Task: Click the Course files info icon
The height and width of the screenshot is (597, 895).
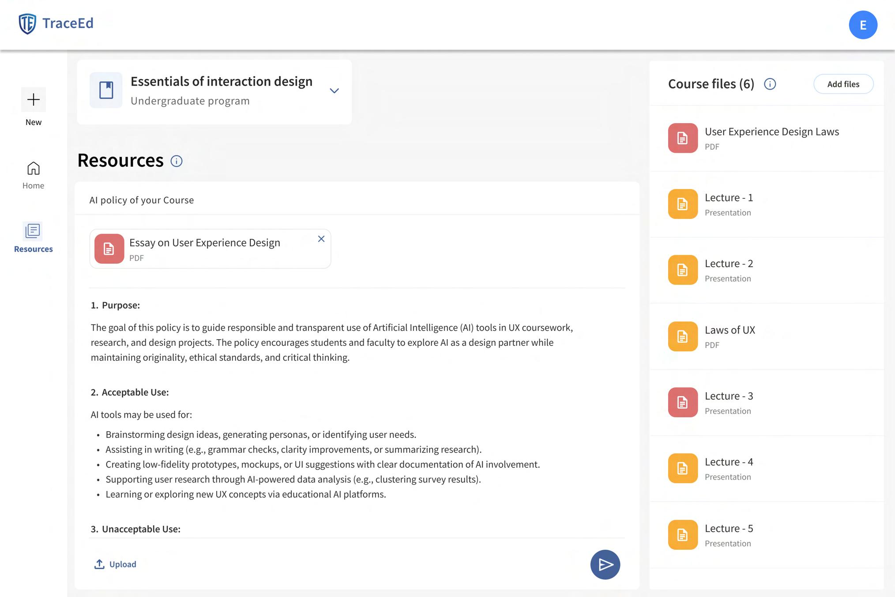Action: point(770,84)
